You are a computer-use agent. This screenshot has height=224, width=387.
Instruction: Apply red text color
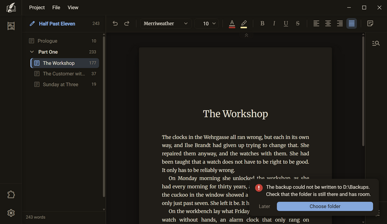coord(232,24)
